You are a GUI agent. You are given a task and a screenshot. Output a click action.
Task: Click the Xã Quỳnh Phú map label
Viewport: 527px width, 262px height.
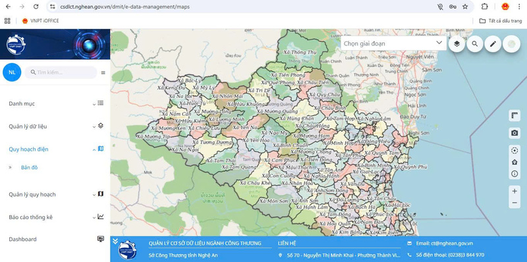[x=410, y=167]
